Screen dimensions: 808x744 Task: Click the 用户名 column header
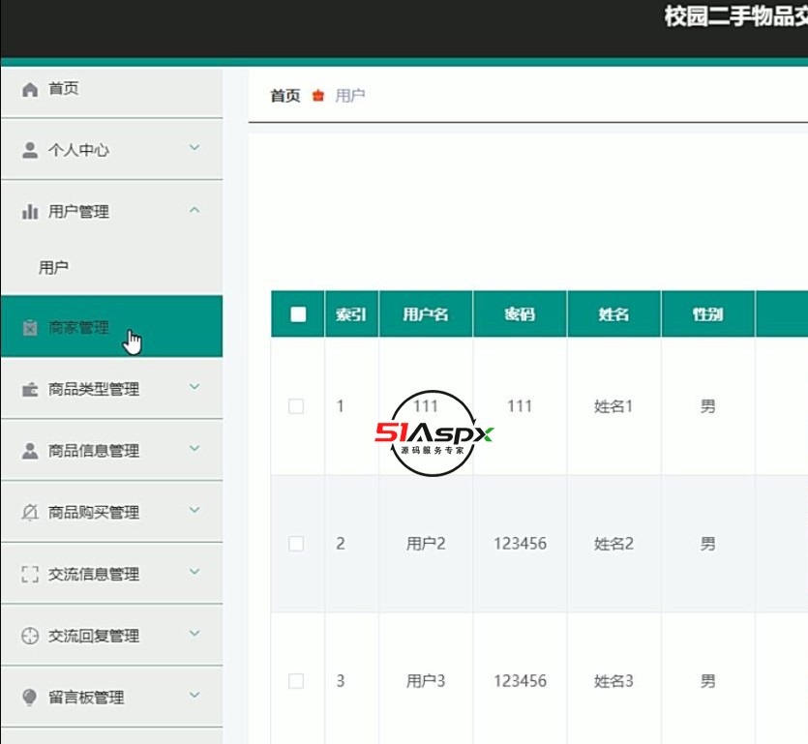(426, 314)
